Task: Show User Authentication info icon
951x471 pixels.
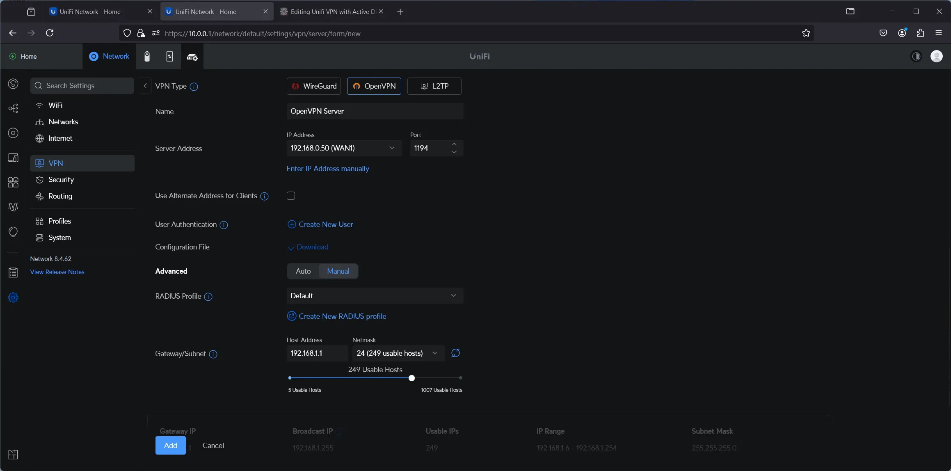Action: coord(224,225)
